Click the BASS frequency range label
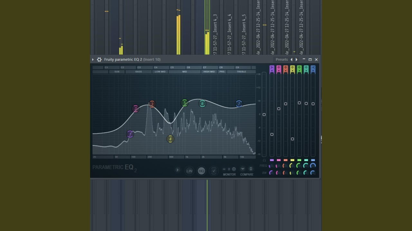The image size is (412, 231). click(x=139, y=72)
